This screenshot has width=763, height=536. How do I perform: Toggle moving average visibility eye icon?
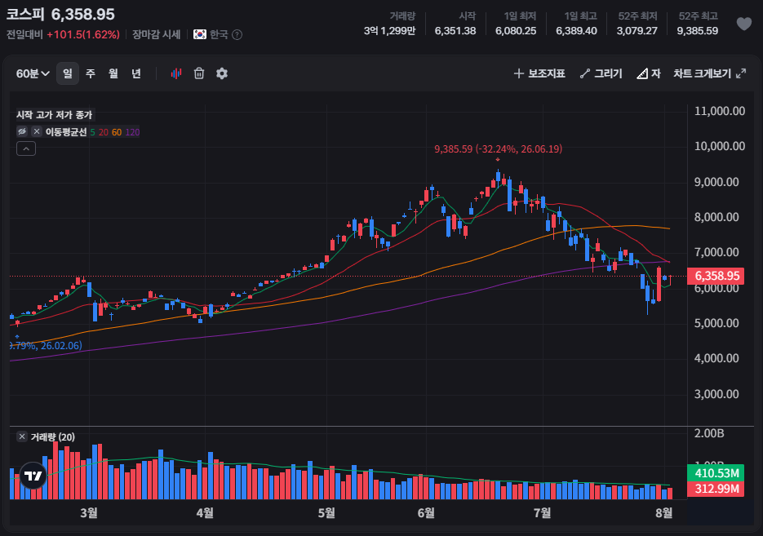22,132
